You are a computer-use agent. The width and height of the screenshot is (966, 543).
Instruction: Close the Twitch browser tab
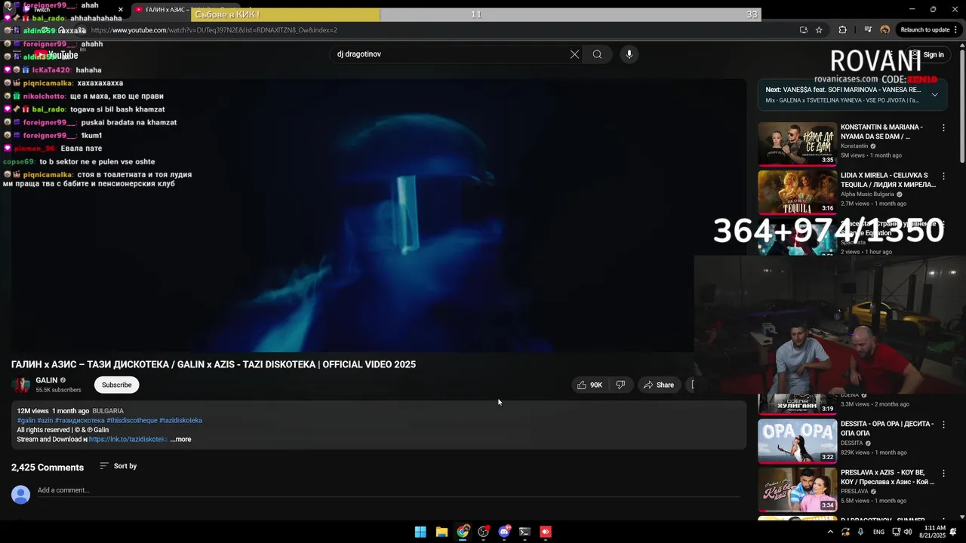coord(121,10)
